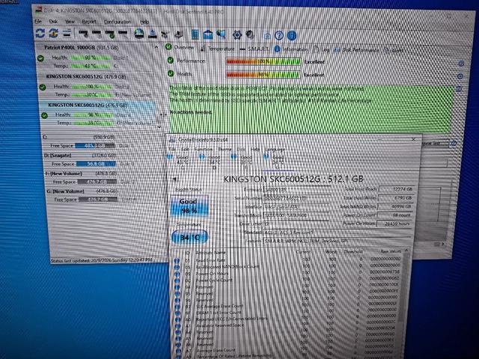Click the envelope mail icon in toolbar
479x359 pixels.
(208, 34)
